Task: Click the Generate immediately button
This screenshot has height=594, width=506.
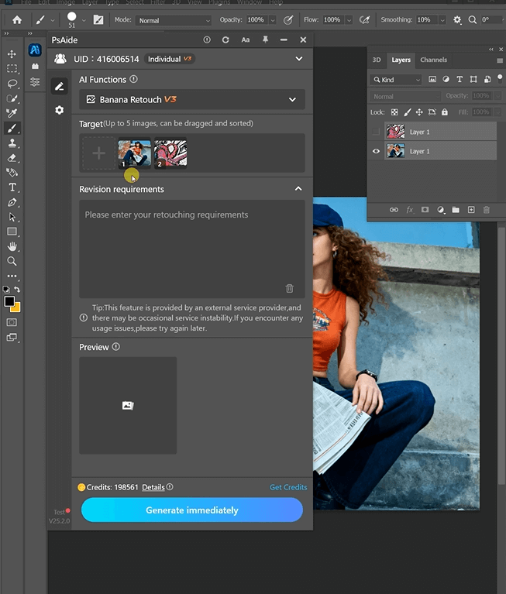Action: pos(191,510)
